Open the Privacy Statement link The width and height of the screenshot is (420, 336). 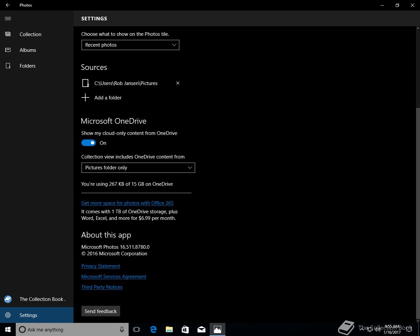101,266
